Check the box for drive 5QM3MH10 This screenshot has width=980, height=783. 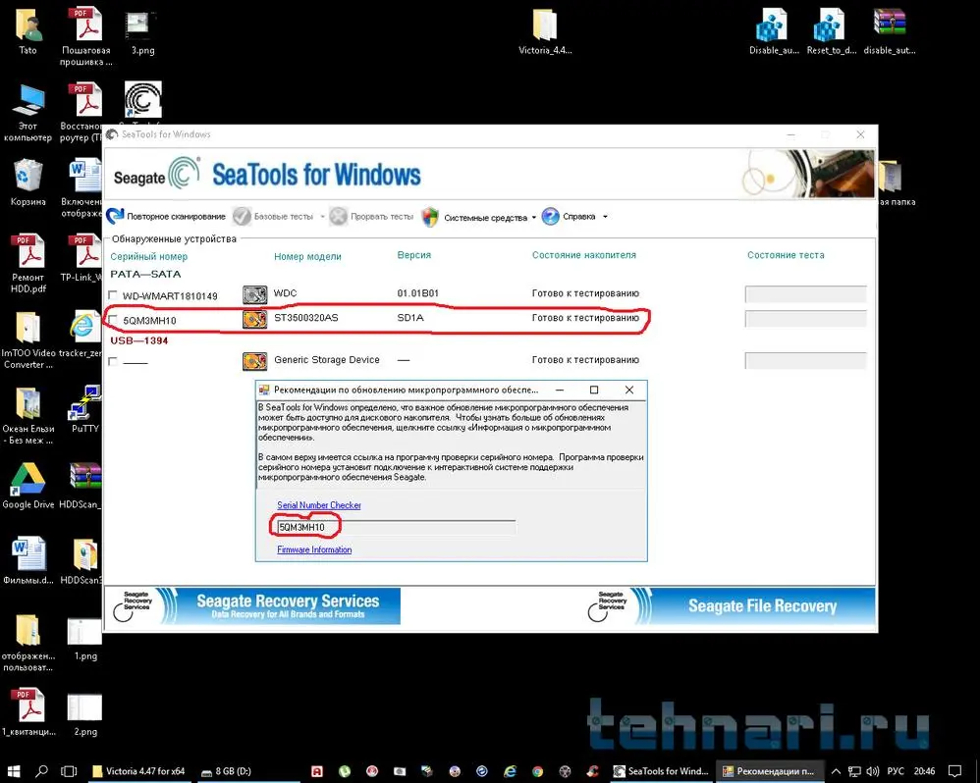(113, 320)
